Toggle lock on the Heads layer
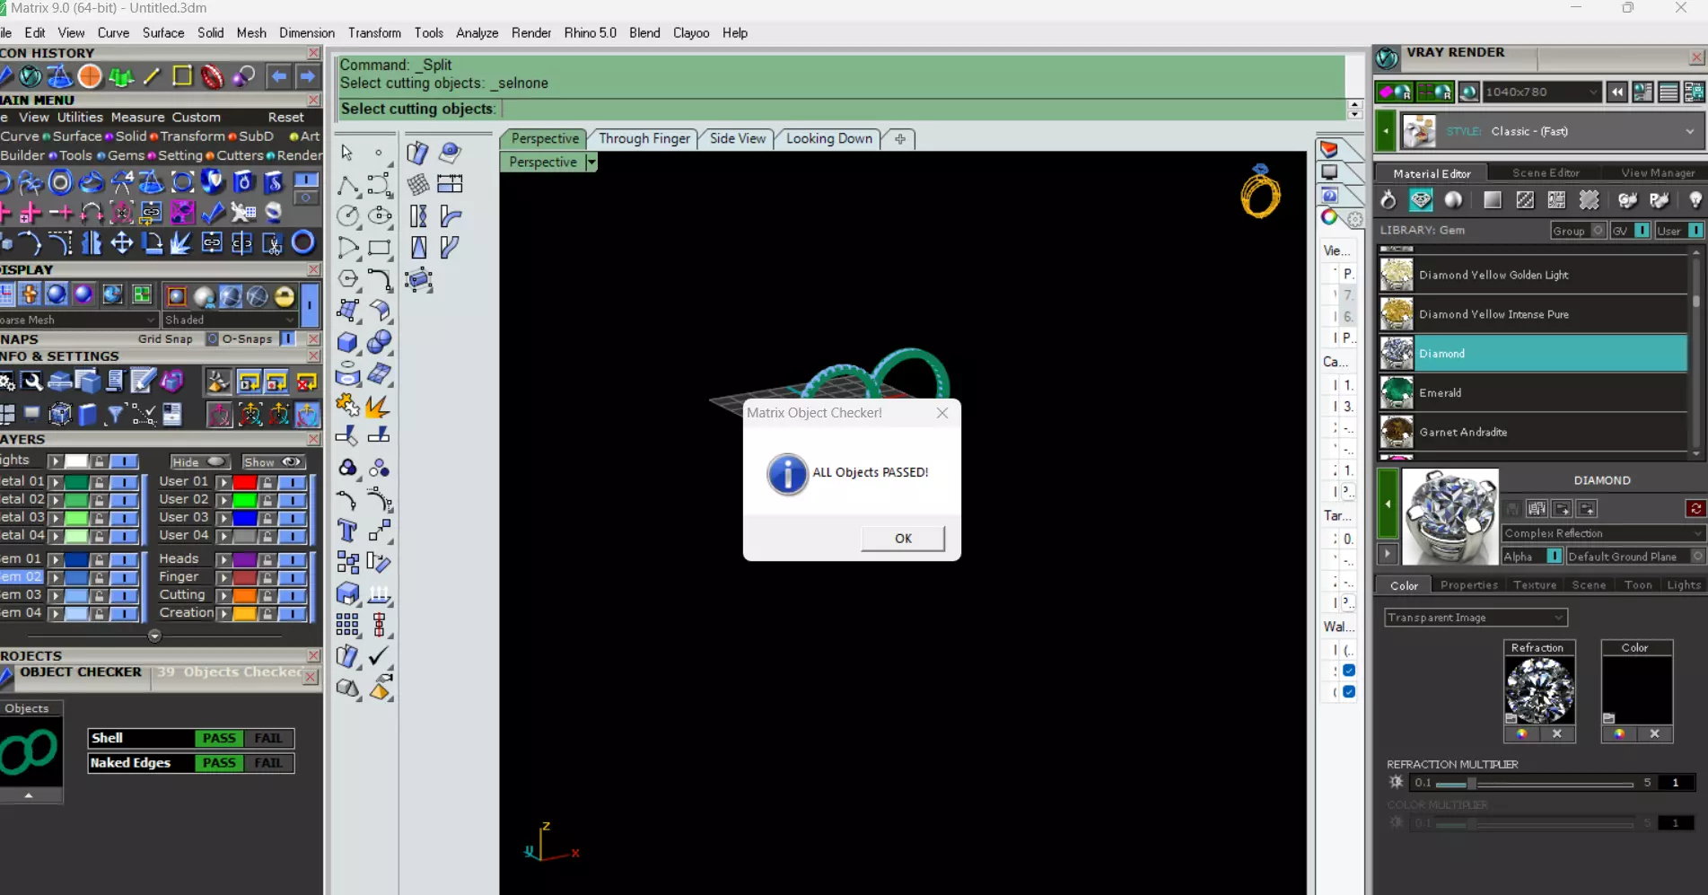The width and height of the screenshot is (1708, 895). pyautogui.click(x=267, y=559)
